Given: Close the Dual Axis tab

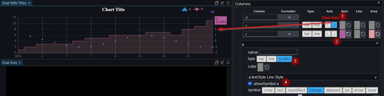Looking at the screenshot, I should pos(20,63).
